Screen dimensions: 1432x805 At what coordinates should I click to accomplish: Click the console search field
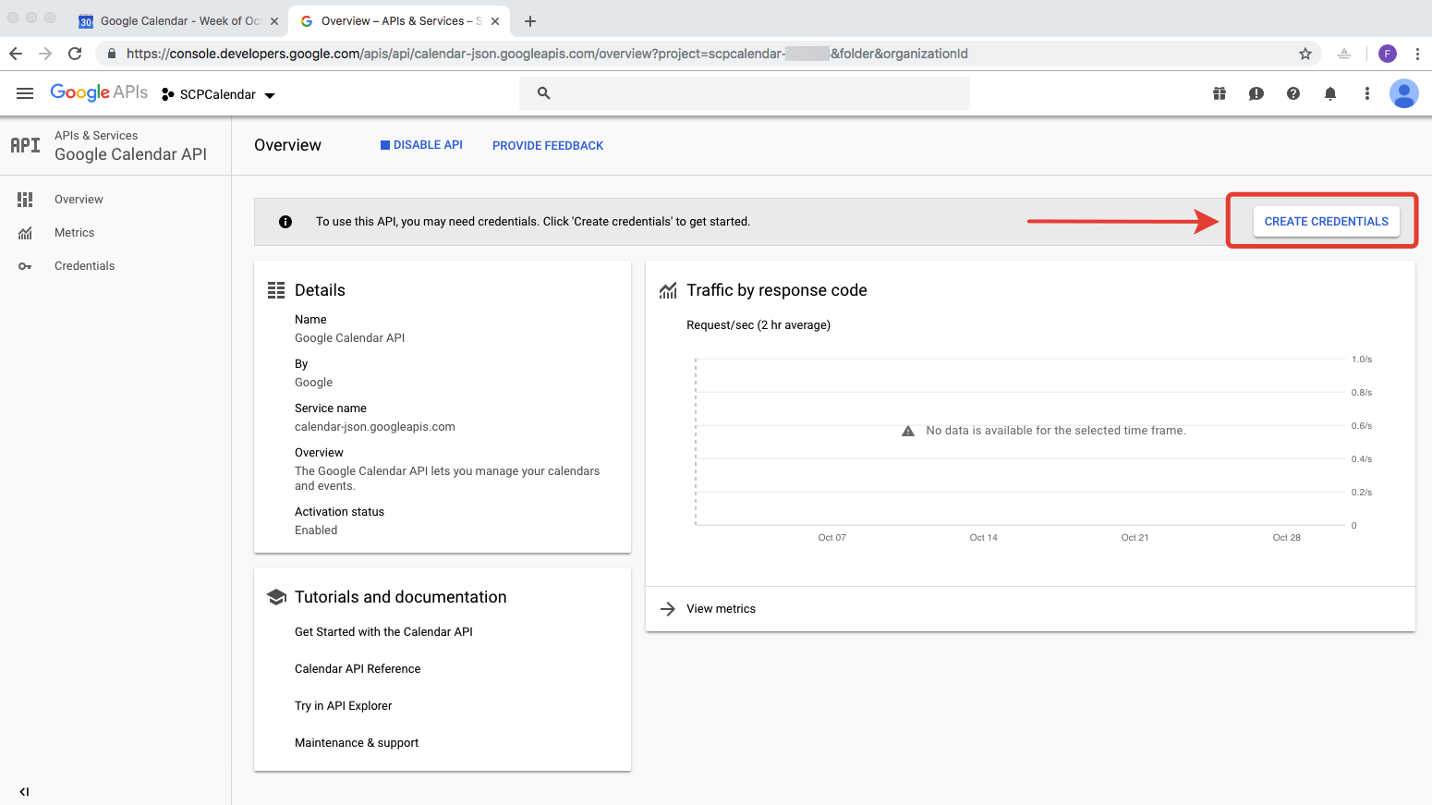744,93
